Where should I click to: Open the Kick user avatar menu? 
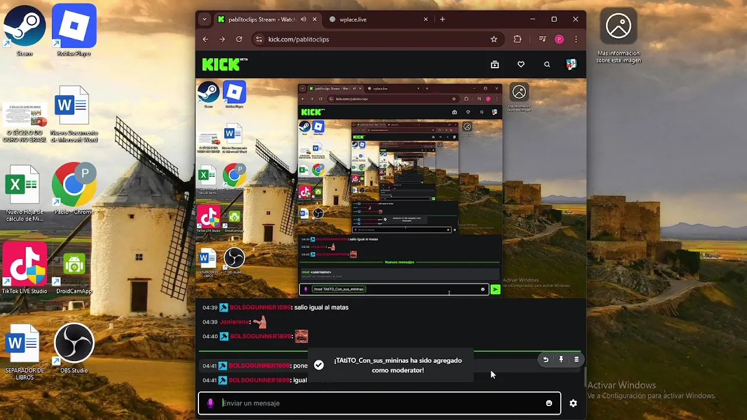(571, 64)
